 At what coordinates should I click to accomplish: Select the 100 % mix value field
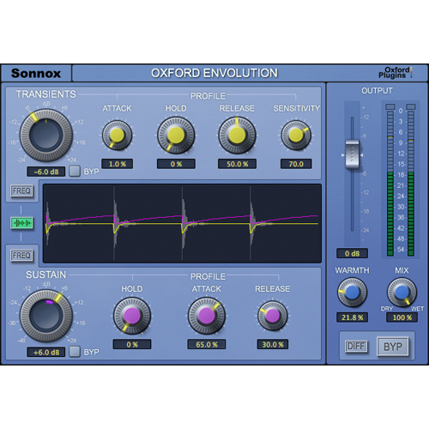(x=402, y=317)
